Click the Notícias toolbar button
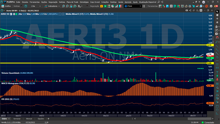Image resolution: width=220 pixels, height=124 pixels. point(16,6)
